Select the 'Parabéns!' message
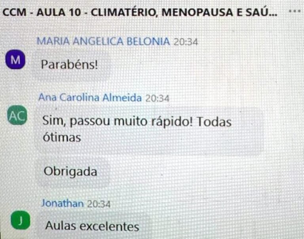The height and width of the screenshot is (239, 304). click(69, 64)
